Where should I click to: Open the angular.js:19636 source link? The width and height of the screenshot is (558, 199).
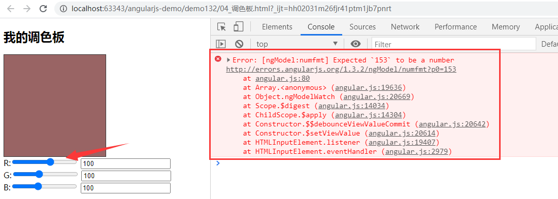tap(368, 88)
